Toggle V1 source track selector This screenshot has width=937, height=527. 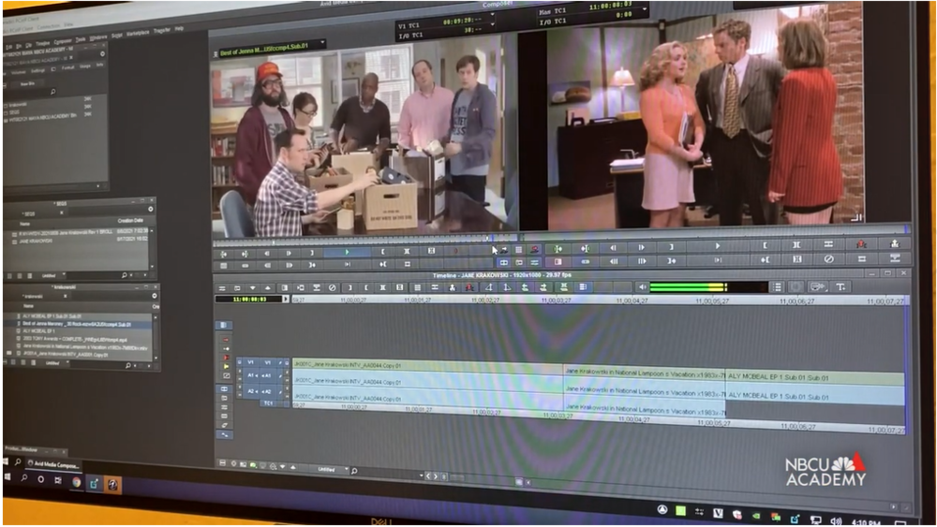pos(251,362)
